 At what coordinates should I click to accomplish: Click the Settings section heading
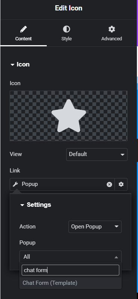[39, 205]
